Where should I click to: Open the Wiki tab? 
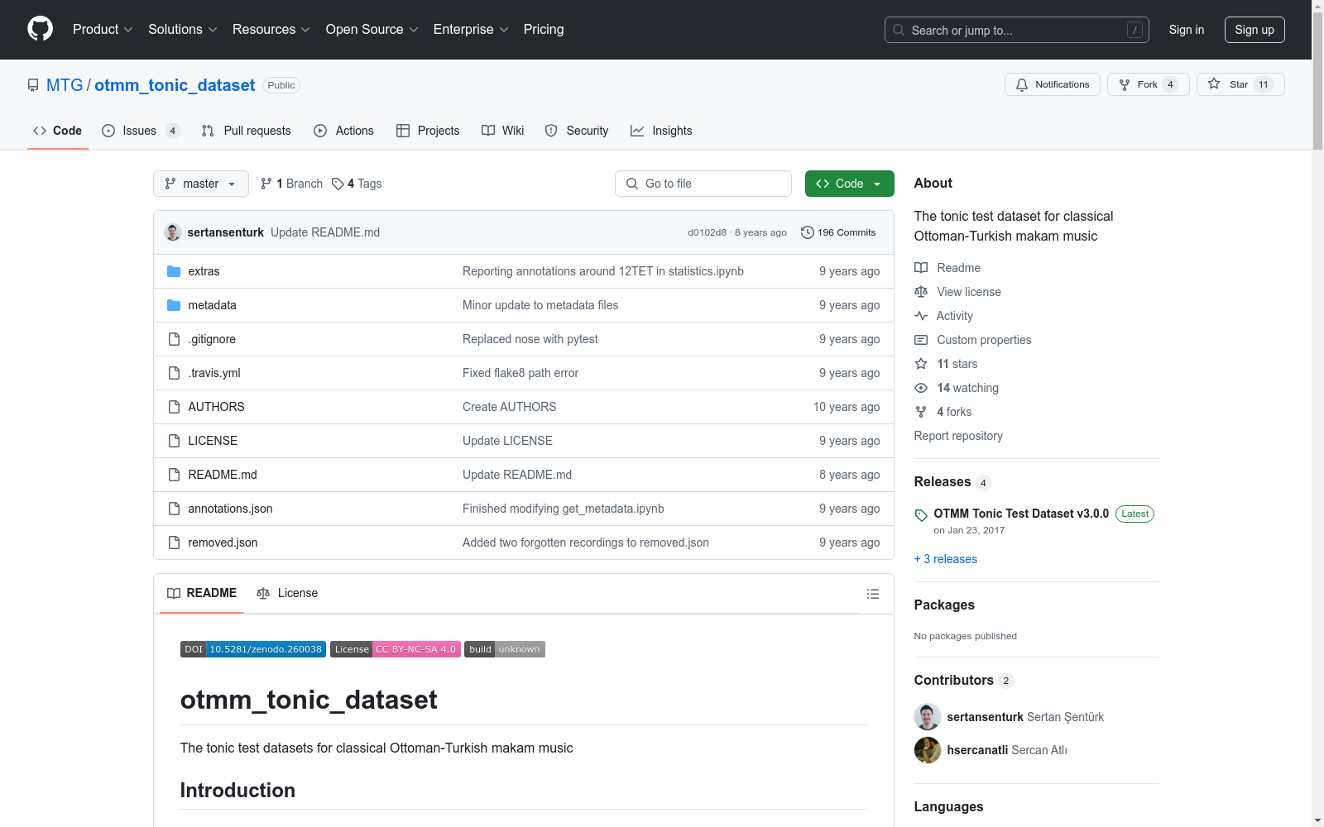tap(503, 131)
